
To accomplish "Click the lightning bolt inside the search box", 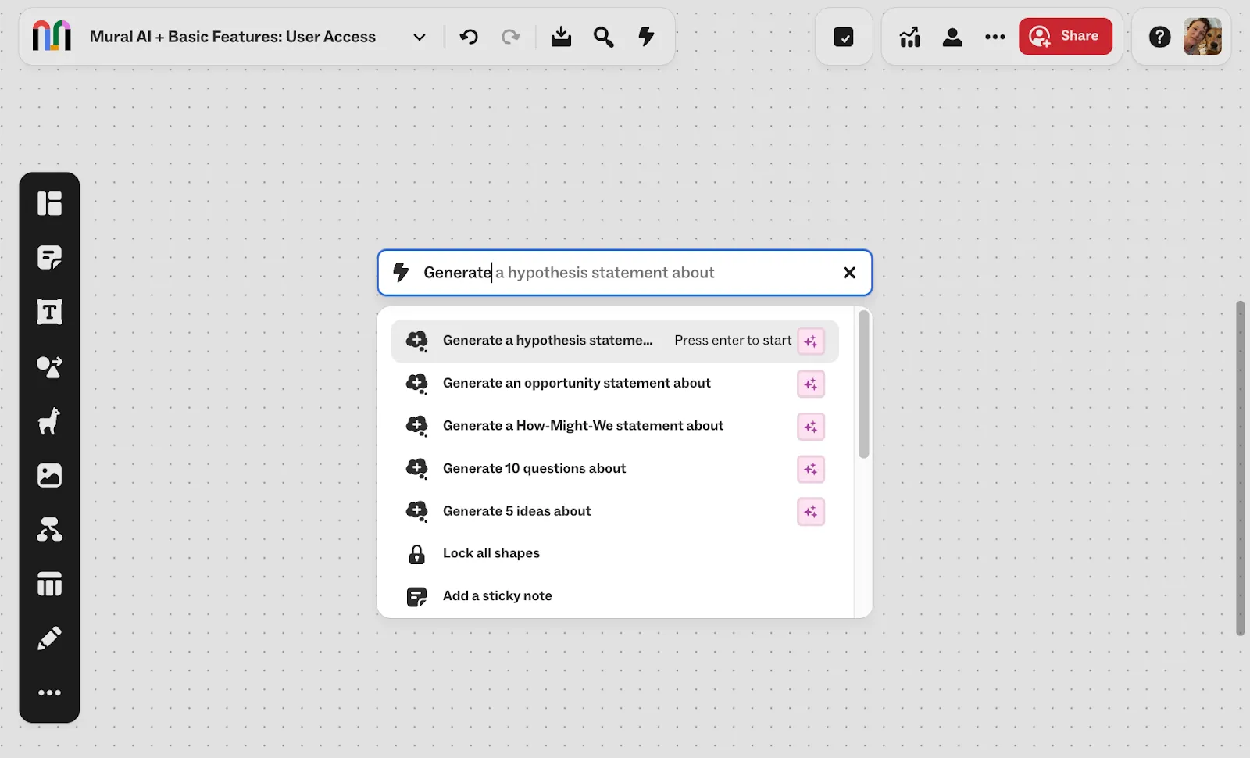I will coord(401,272).
